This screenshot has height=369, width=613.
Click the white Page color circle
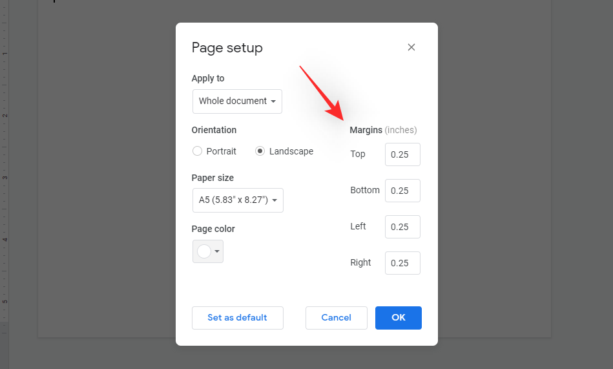coord(203,251)
